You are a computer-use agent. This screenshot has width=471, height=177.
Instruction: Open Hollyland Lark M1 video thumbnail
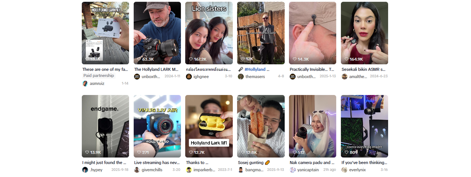209,126
